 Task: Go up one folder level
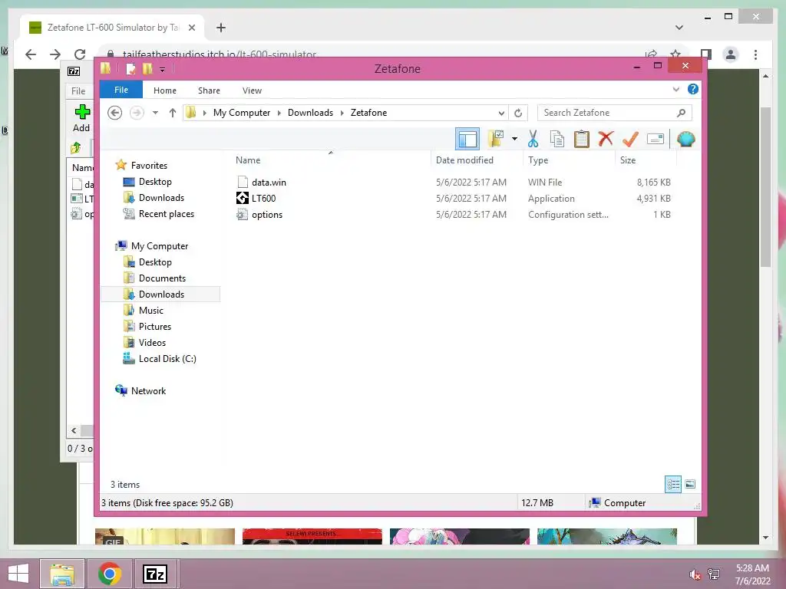click(173, 113)
